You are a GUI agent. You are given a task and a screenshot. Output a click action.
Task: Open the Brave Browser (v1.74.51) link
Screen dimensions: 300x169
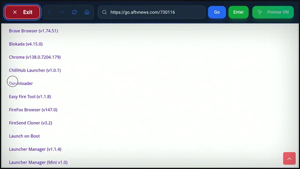click(x=33, y=31)
